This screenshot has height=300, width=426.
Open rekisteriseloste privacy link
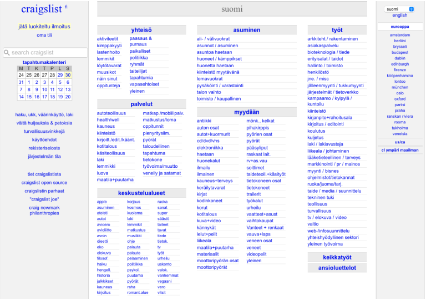tap(44, 148)
